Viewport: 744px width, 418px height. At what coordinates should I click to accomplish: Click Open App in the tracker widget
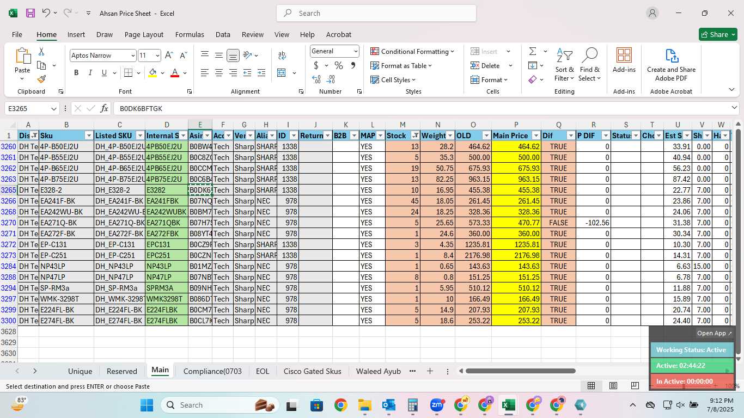[715, 333]
